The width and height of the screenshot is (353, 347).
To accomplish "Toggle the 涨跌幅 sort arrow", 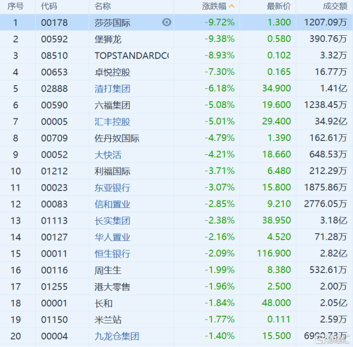I will pyautogui.click(x=232, y=6).
